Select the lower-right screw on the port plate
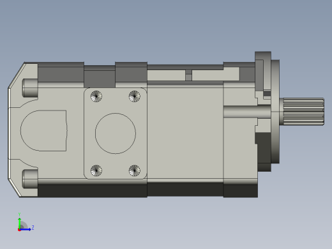This screenshot has width=332, height=249. pos(135,170)
